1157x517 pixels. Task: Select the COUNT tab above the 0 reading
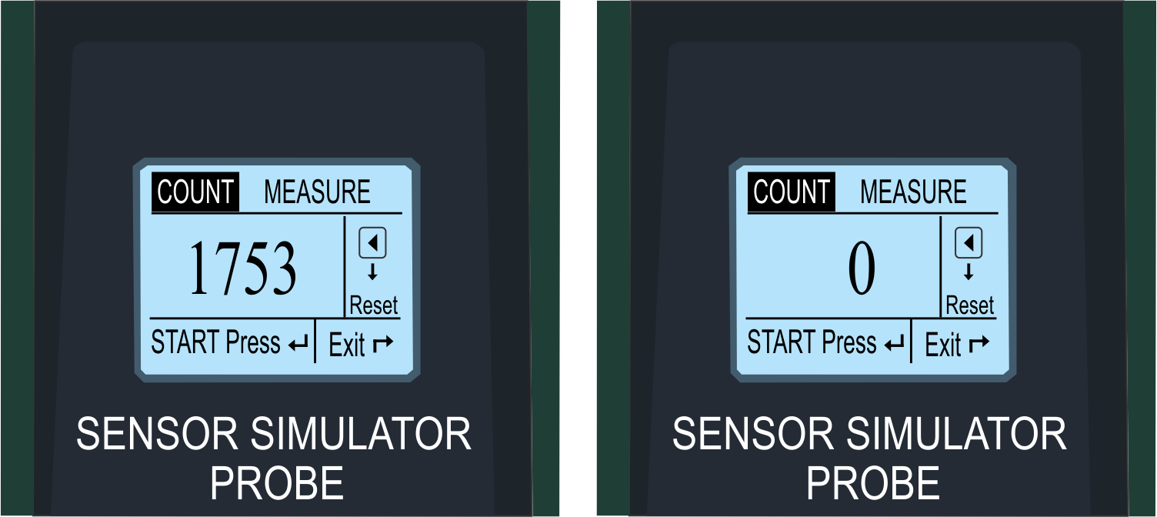click(x=792, y=192)
